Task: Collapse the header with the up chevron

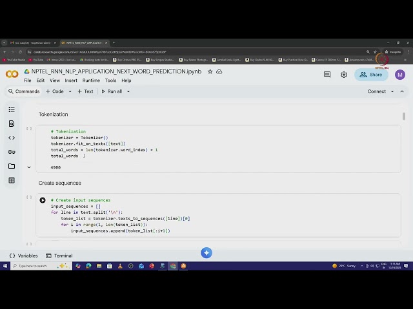Action: coord(402,91)
